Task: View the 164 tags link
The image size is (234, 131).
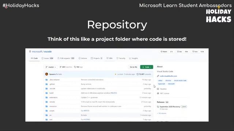Action: point(78,67)
